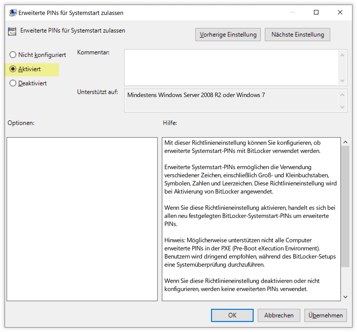Click the 'Unterstützt auf:' label
This screenshot has height=332, width=357.
pos(98,92)
